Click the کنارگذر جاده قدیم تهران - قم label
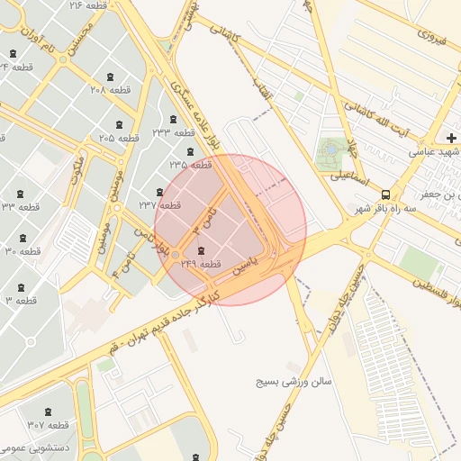Screen dimensions: 461x461 tap(165, 323)
